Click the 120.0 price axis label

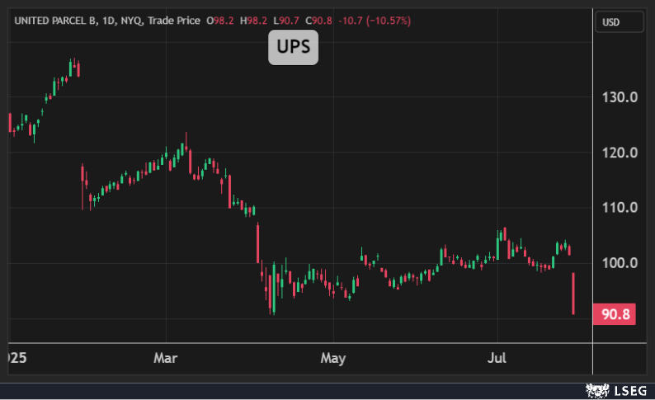(620, 153)
